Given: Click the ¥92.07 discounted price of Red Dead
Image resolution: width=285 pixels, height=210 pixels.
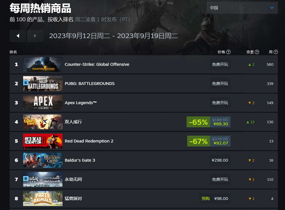Looking at the screenshot, I should tap(221, 143).
